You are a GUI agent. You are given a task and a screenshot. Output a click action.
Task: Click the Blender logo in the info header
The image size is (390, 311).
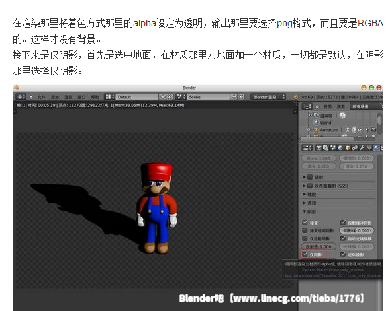click(x=296, y=97)
